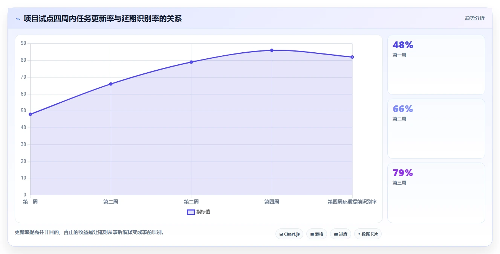The height and width of the screenshot is (254, 500).
Task: Click the 第三周 data point at 79
Action: [191, 62]
